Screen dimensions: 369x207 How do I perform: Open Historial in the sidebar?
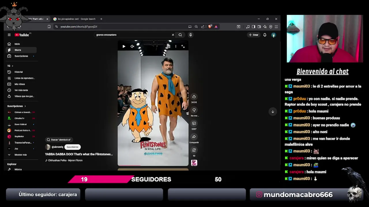pos(21,72)
